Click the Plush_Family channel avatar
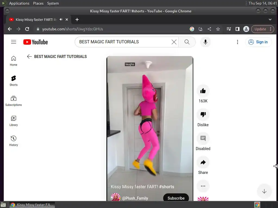This screenshot has width=278, height=208. click(x=116, y=197)
